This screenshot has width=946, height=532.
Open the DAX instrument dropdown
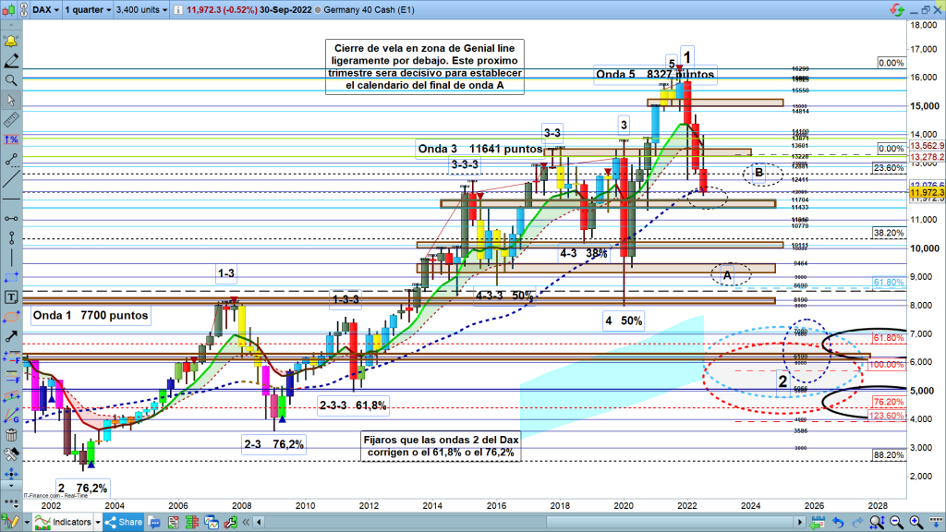[44, 9]
